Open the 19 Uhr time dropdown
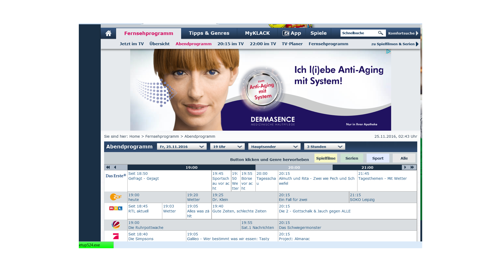Image resolution: width=501 pixels, height=272 pixels. (x=227, y=147)
